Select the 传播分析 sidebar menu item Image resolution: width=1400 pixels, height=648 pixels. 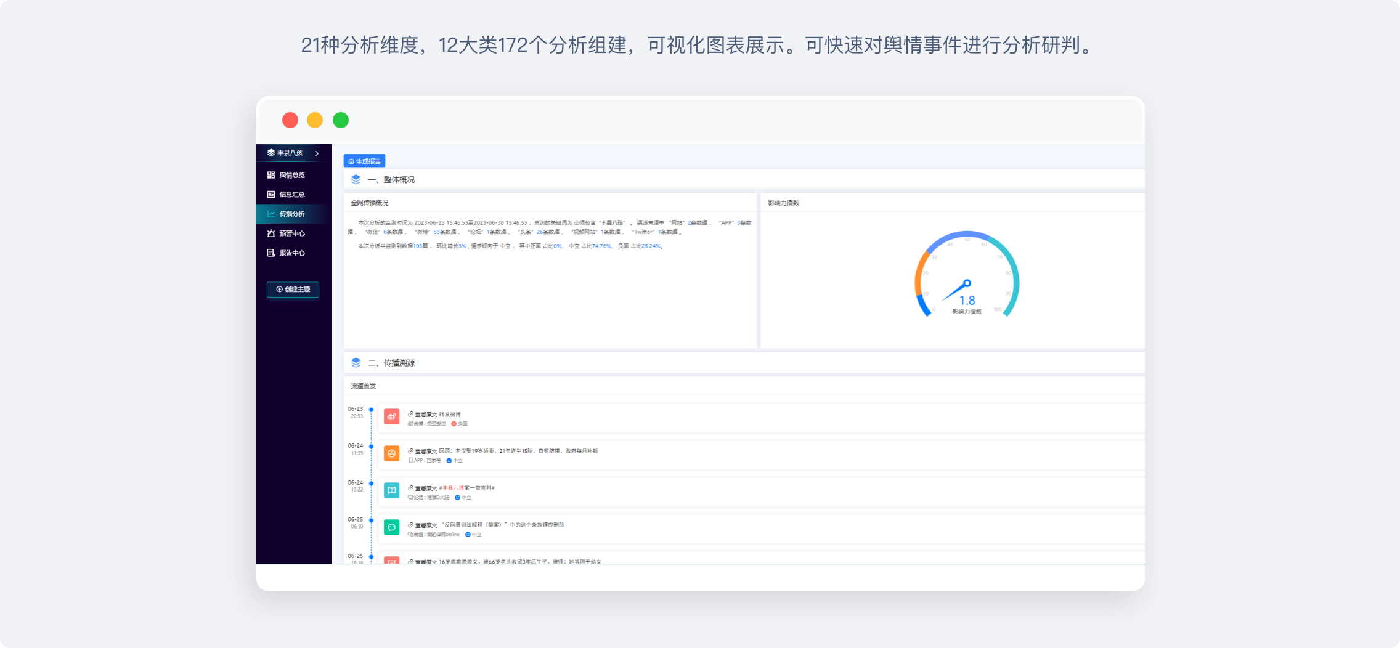tap(294, 214)
